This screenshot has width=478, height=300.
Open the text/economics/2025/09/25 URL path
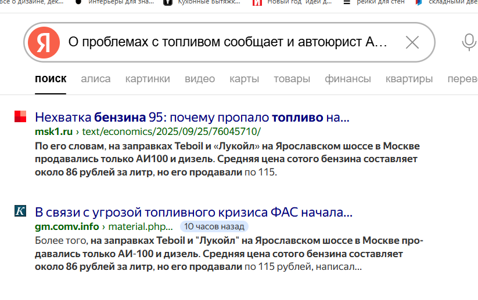click(171, 131)
